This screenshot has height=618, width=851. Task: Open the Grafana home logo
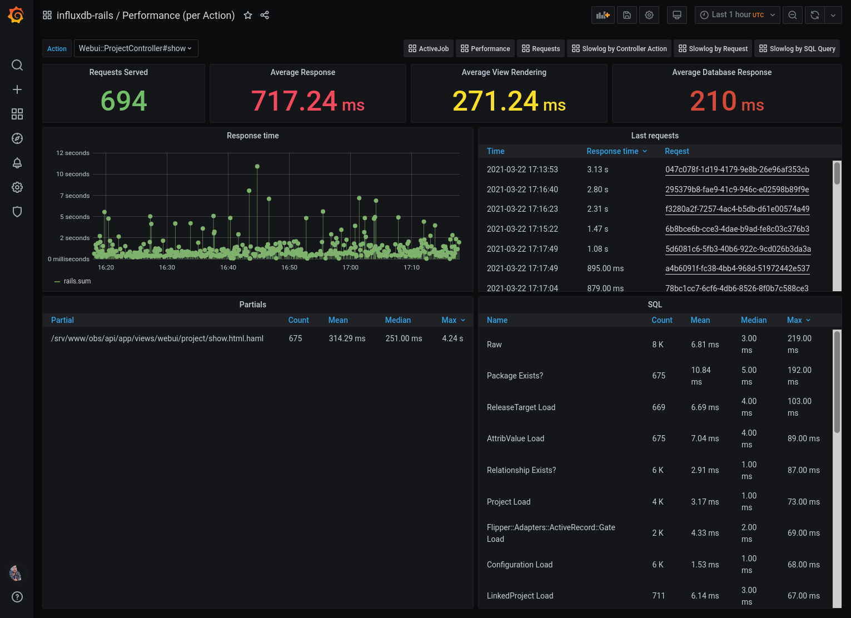point(16,15)
